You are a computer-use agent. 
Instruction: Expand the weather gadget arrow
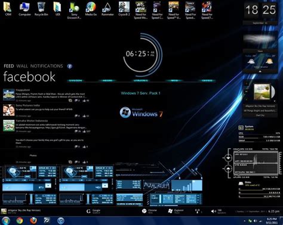pyautogui.click(x=260, y=71)
